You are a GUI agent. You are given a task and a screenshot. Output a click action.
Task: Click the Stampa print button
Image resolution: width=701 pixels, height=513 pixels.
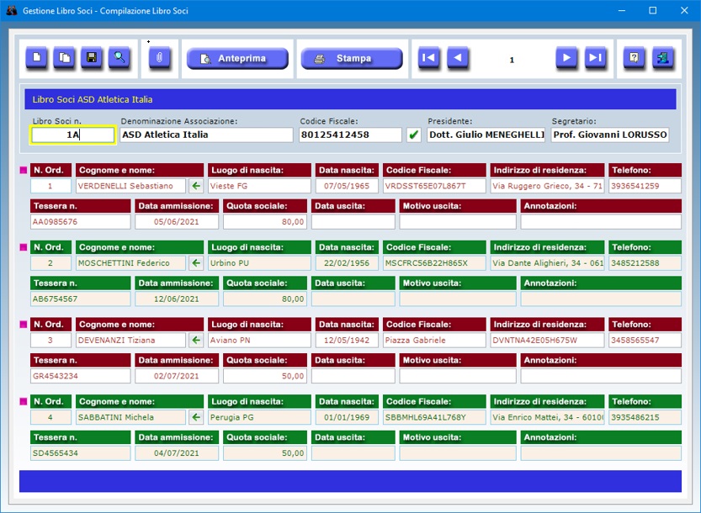352,59
